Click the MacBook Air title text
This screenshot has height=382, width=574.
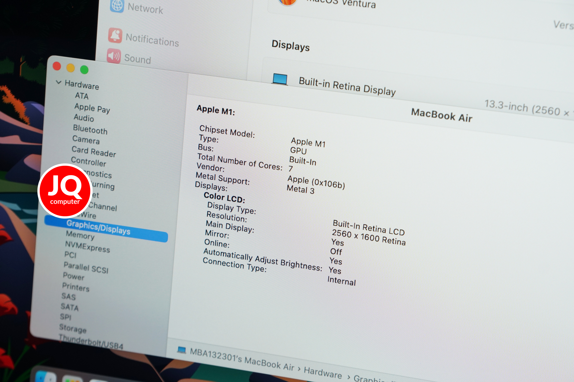442,115
